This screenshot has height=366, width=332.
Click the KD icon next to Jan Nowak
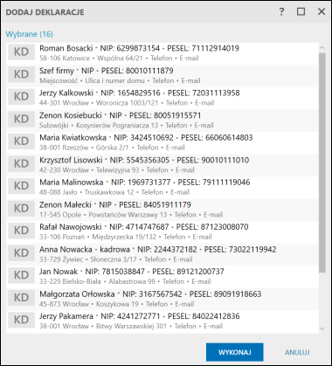click(21, 275)
